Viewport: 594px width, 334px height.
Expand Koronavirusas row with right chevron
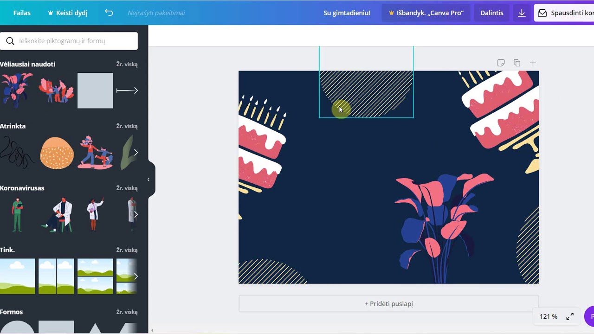(136, 214)
